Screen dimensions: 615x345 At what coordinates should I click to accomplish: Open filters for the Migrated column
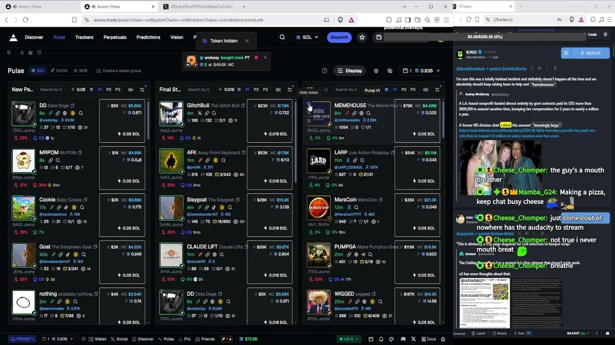(437, 90)
